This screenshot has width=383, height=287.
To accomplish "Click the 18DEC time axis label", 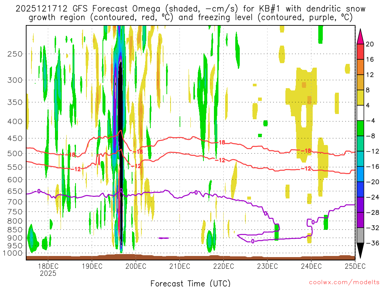I will pyautogui.click(x=48, y=266).
